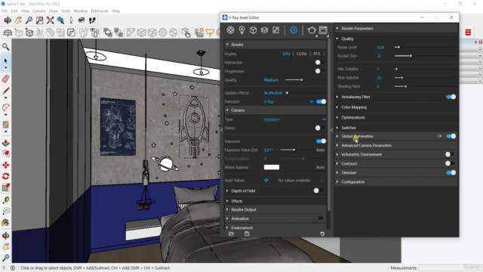Select the Orbit tool in top toolbar
Viewport: 483px width, 272px height.
(8, 20)
